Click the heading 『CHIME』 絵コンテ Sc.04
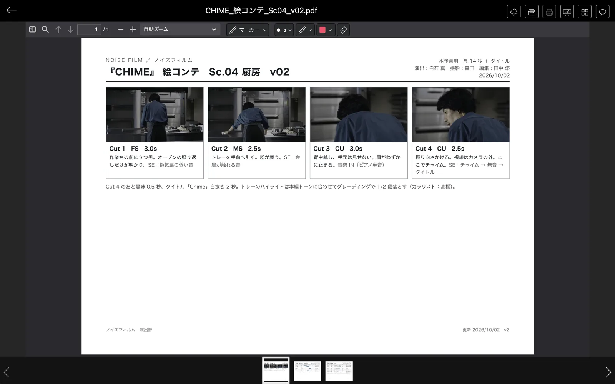The image size is (615, 384). coord(198,72)
